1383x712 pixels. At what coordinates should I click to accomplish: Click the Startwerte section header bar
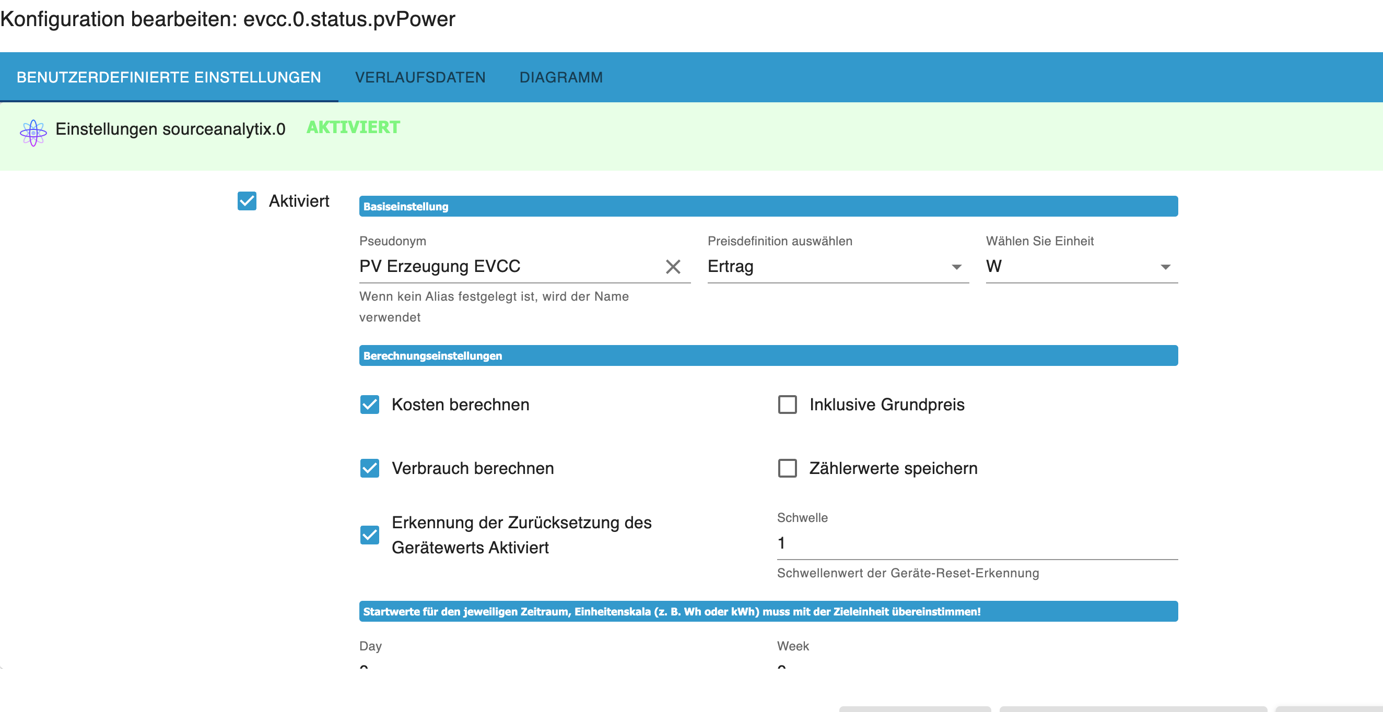point(768,612)
